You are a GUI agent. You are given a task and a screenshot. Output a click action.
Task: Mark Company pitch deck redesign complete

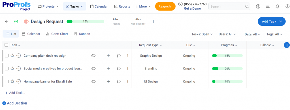click(18, 56)
